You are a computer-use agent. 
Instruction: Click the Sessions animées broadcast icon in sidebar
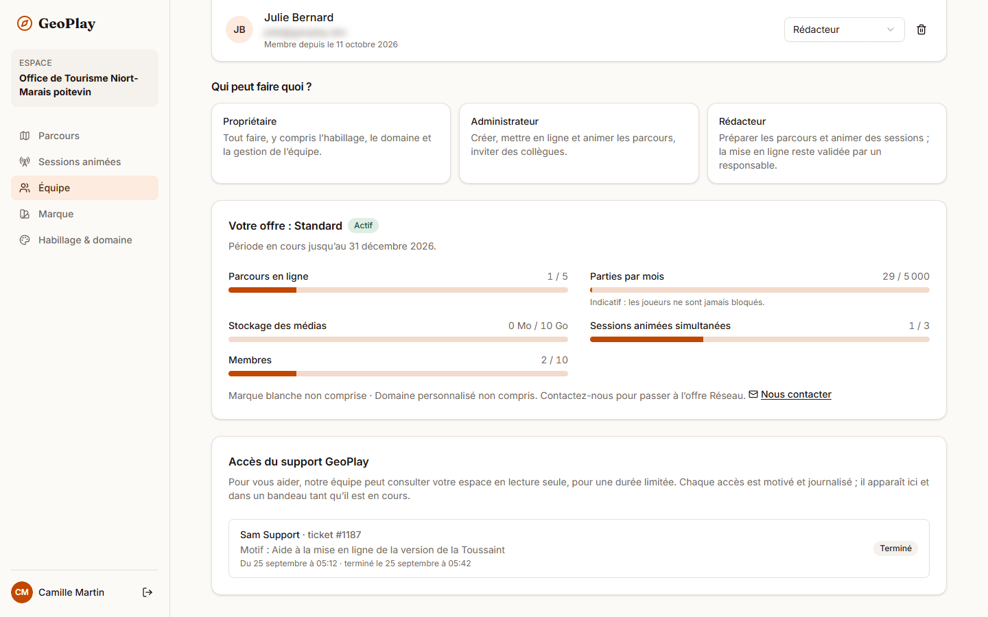coord(25,162)
